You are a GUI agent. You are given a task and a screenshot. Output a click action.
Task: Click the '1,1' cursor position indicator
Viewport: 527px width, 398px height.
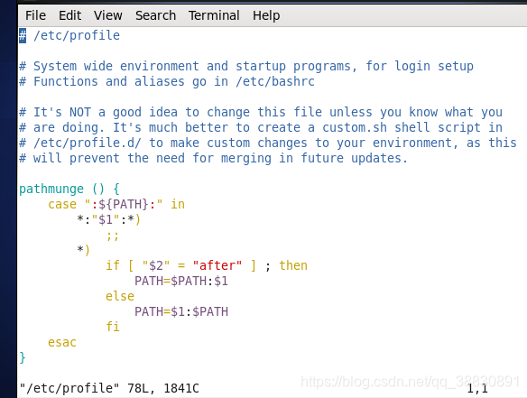click(477, 389)
